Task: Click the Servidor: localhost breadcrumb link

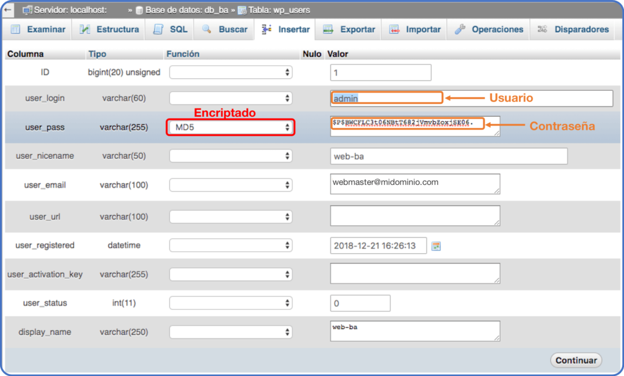Action: tap(70, 10)
